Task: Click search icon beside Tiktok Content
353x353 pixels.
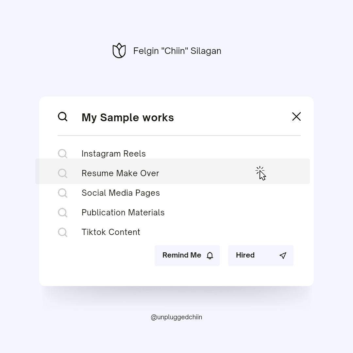Action: [62, 232]
